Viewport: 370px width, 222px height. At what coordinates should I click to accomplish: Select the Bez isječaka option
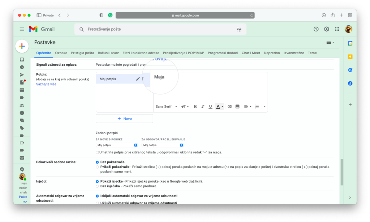coord(97,186)
